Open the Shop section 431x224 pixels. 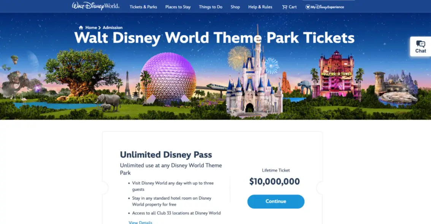(x=235, y=6)
